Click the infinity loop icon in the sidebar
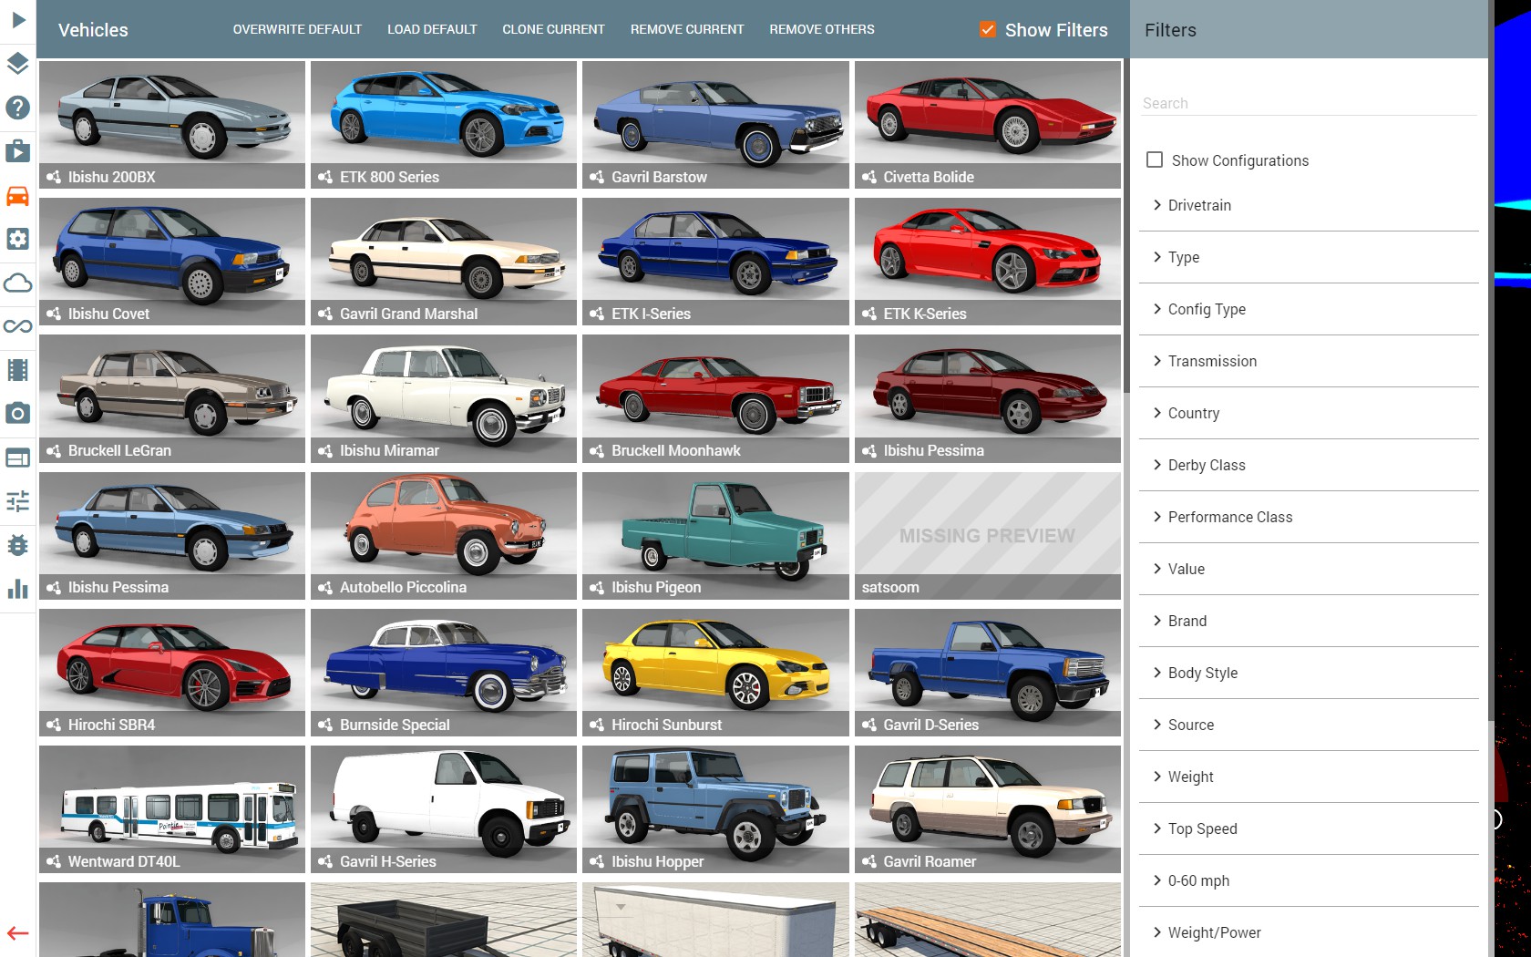 pos(17,326)
